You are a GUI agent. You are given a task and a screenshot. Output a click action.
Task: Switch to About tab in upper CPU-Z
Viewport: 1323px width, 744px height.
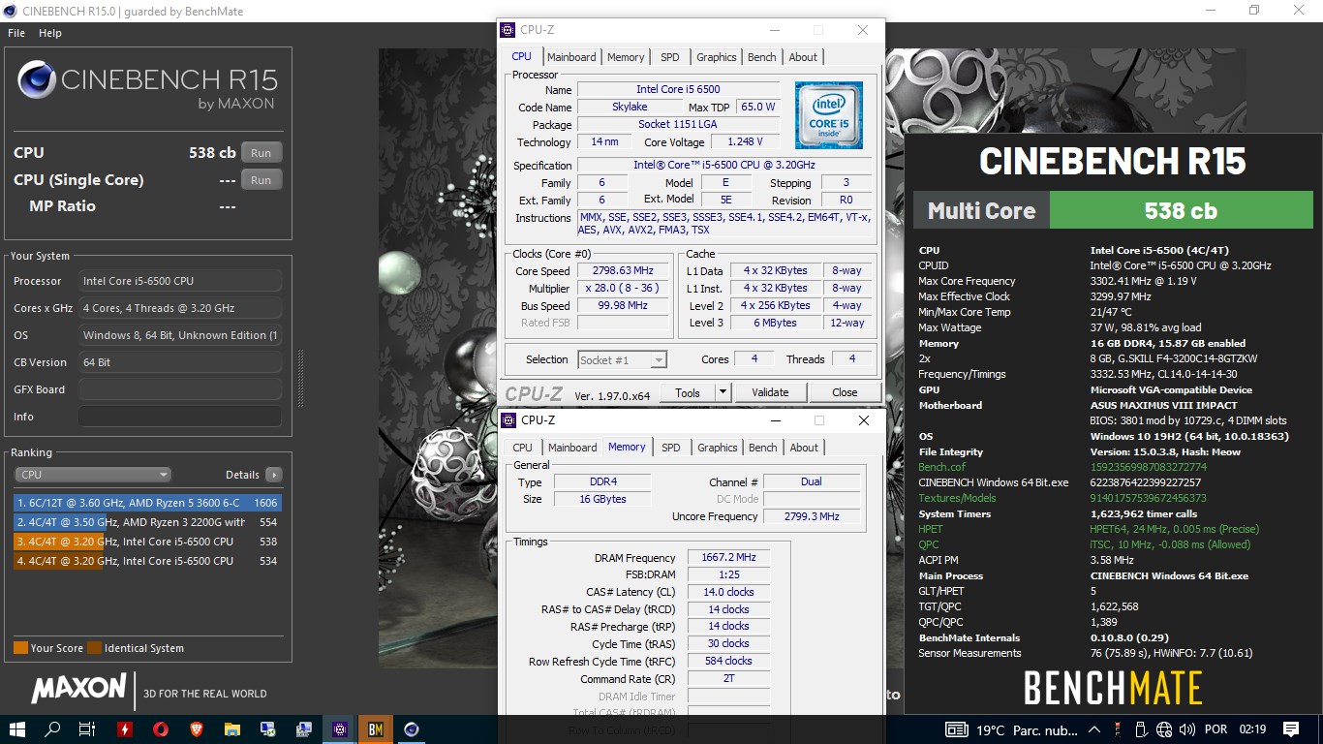tap(803, 57)
